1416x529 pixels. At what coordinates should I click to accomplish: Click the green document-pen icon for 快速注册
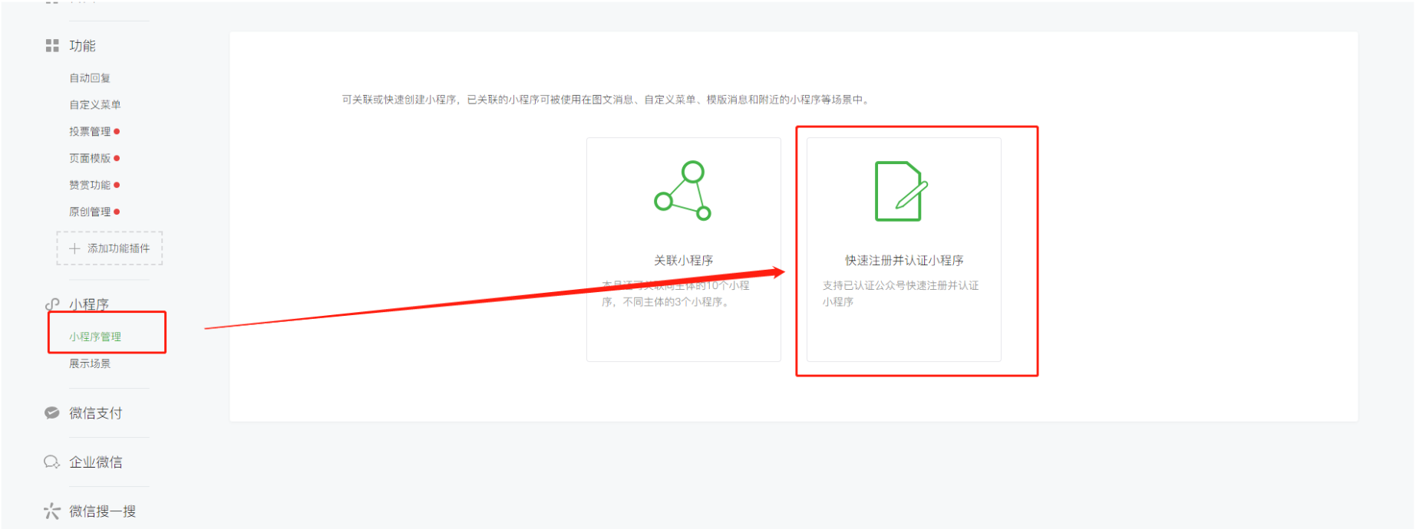(x=903, y=191)
